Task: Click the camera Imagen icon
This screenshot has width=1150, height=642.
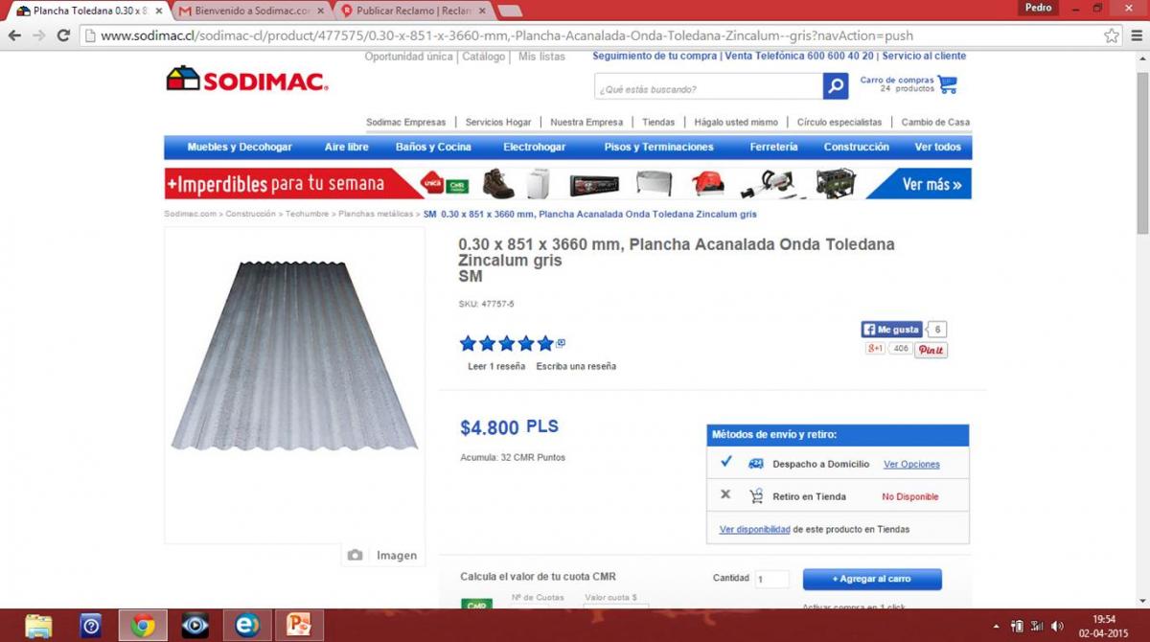Action: tap(355, 555)
